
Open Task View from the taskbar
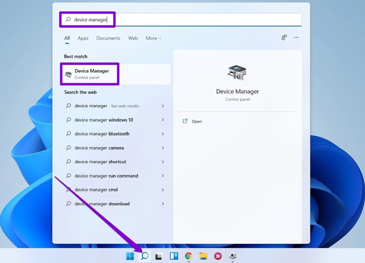[x=159, y=256]
